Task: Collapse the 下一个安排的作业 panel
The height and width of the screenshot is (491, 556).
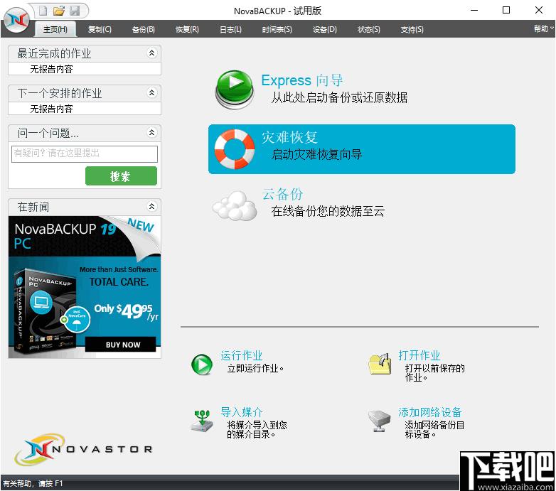Action: pyautogui.click(x=151, y=93)
